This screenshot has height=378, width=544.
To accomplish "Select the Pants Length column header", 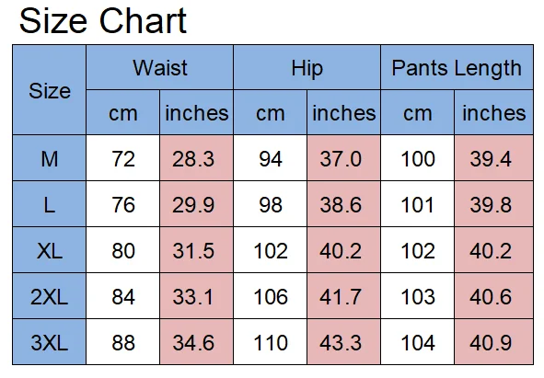I will pos(457,67).
